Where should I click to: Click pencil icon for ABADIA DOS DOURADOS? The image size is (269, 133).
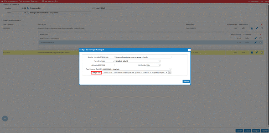(256, 38)
